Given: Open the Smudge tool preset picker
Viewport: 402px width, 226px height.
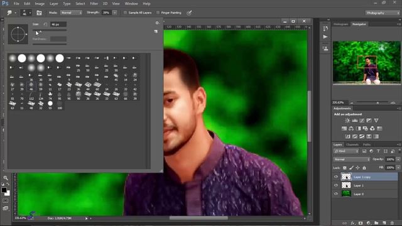Looking at the screenshot, I should [x=11, y=13].
